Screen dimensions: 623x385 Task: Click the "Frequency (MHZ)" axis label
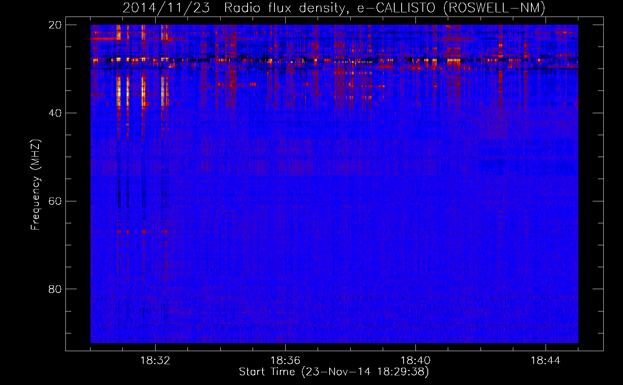[x=35, y=185]
